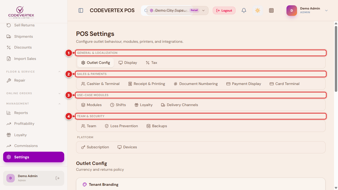The height and width of the screenshot is (190, 338).
Task: Go to Shipments in the sidebar
Action: (34, 36)
